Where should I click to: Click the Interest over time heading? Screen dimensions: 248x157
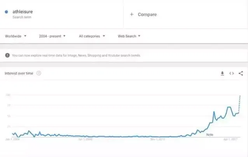coord(19,73)
